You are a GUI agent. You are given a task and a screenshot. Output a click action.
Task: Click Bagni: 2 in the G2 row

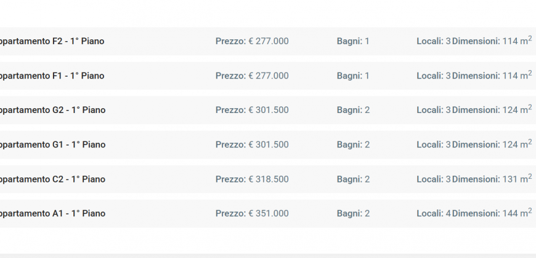point(353,110)
